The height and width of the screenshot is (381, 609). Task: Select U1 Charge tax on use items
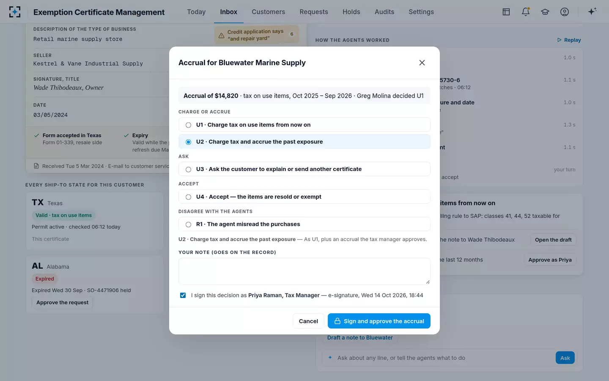click(x=304, y=124)
